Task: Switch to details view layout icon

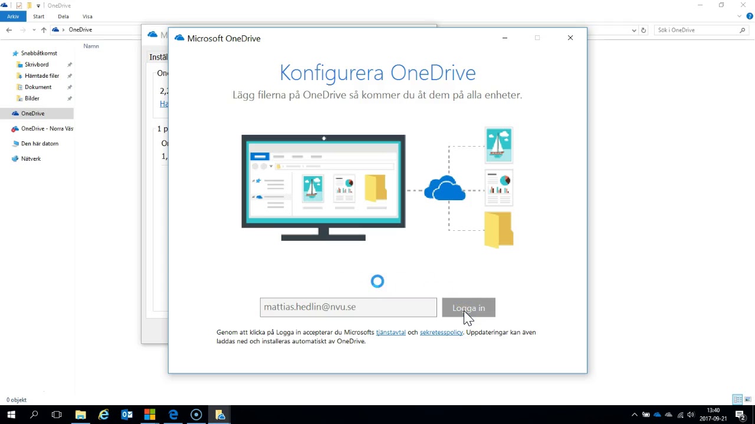Action: pos(737,400)
